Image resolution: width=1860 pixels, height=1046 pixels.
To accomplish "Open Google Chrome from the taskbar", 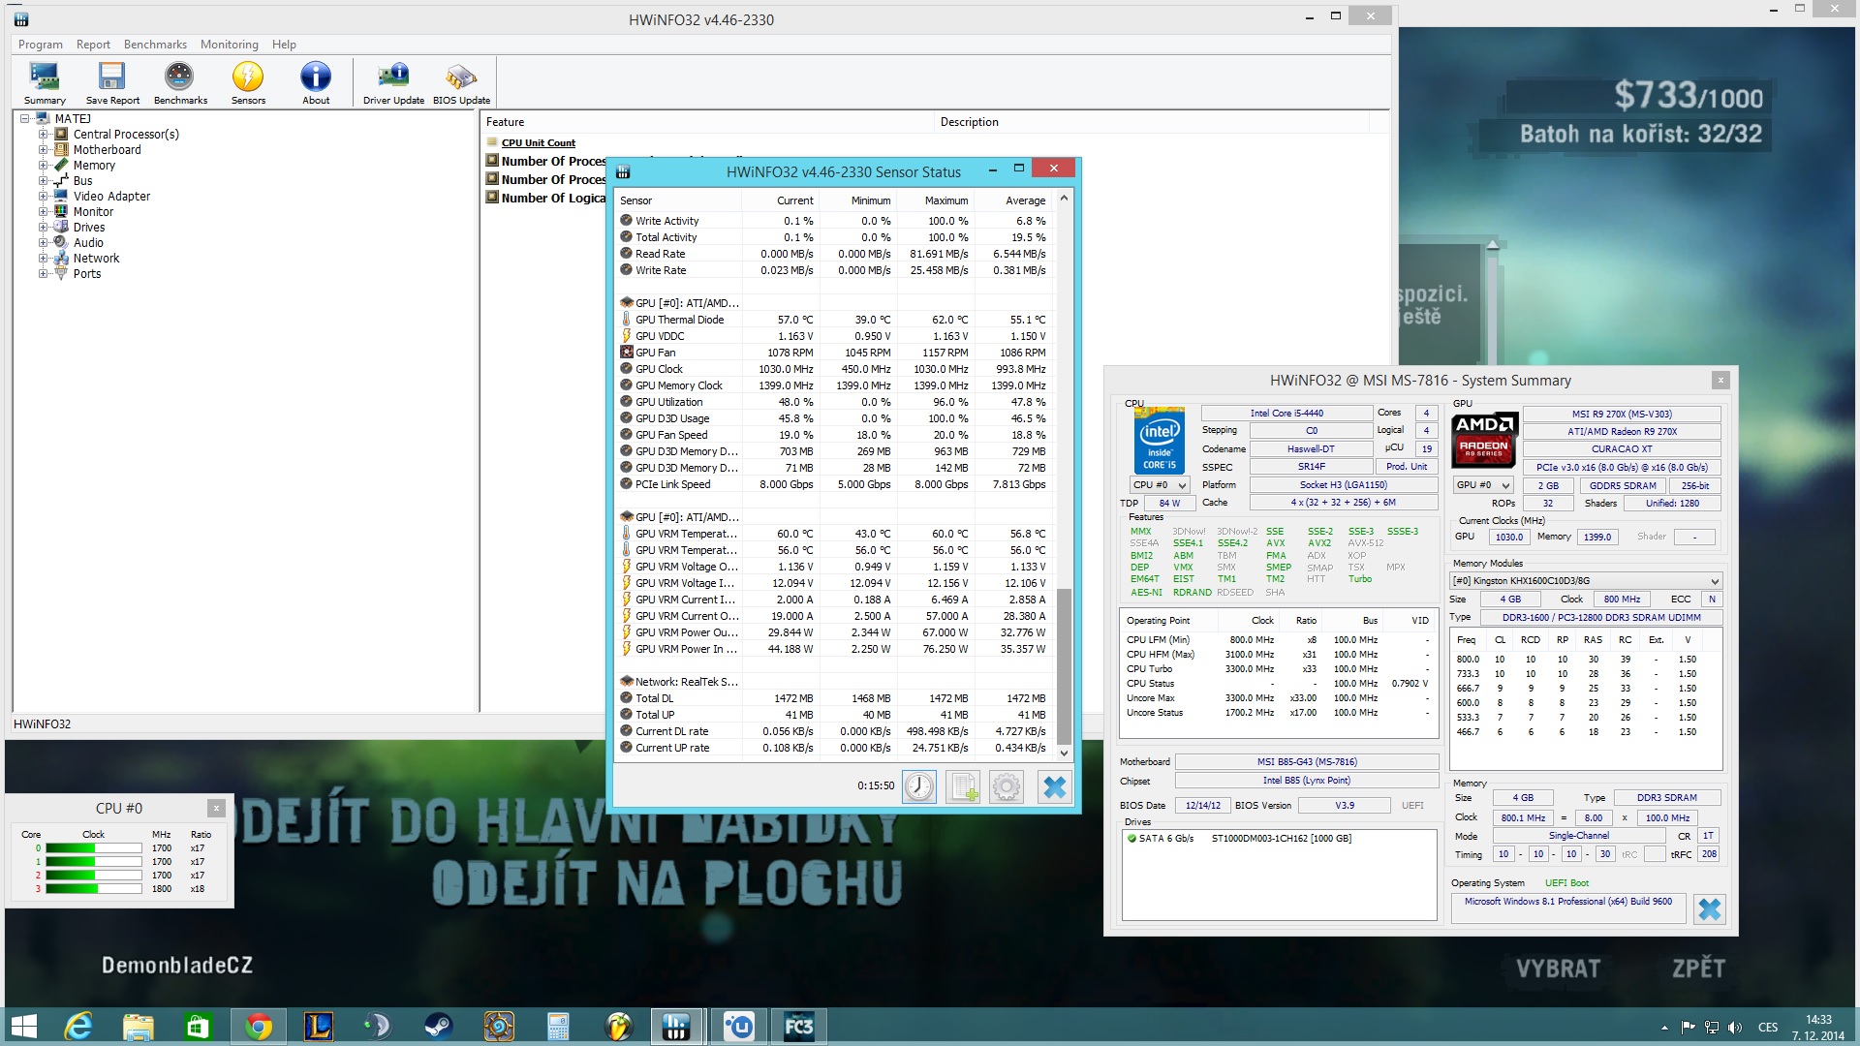I will [259, 1027].
